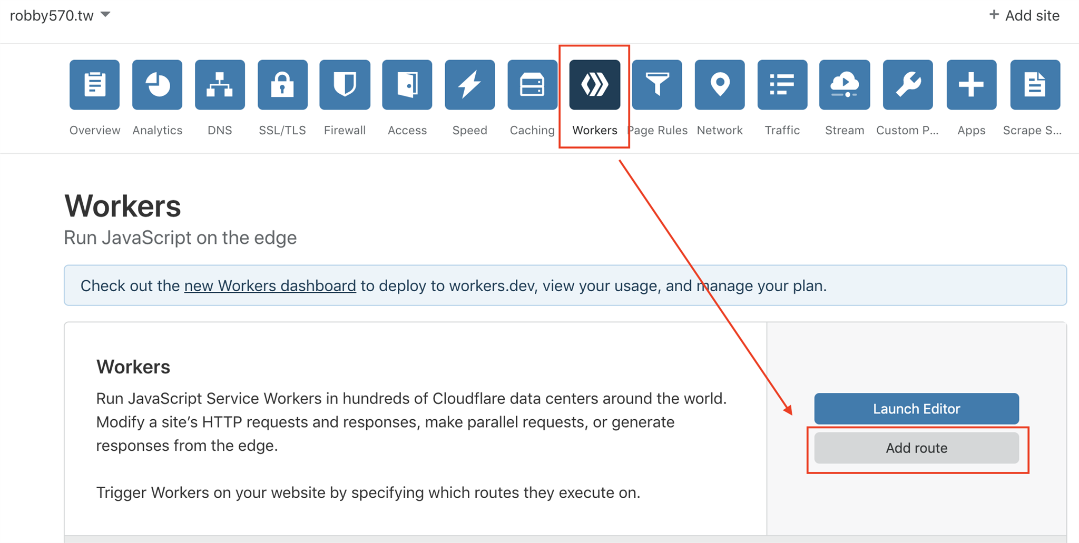1079x543 pixels.
Task: Click the 'Trigger Workers on your website' sentence
Action: (368, 492)
